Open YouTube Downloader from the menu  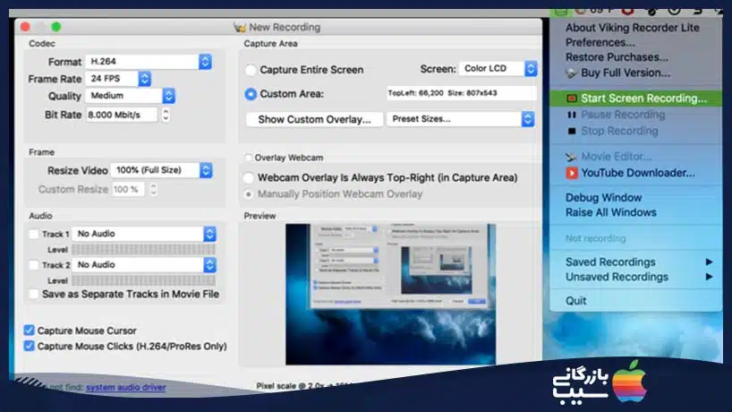click(x=638, y=173)
